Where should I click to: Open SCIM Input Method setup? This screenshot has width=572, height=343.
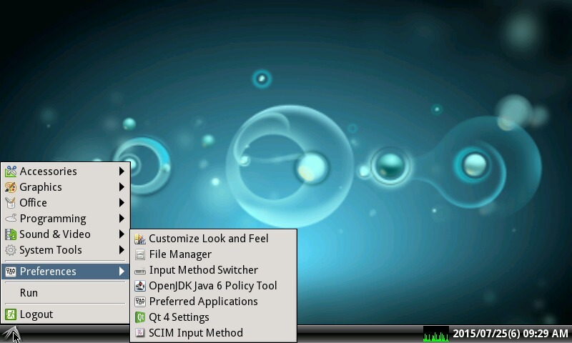(x=213, y=333)
